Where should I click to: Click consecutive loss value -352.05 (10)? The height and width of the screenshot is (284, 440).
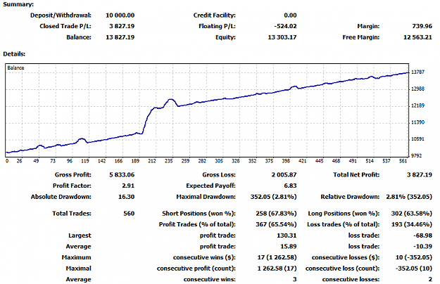coord(414,269)
